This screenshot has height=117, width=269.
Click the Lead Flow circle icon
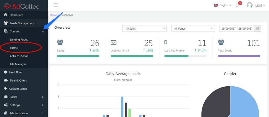click(x=6, y=72)
